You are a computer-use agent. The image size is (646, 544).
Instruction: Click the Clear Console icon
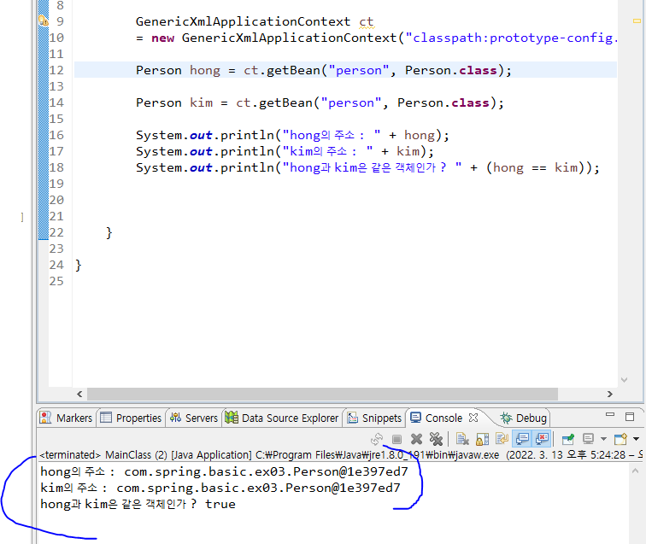[x=462, y=440]
